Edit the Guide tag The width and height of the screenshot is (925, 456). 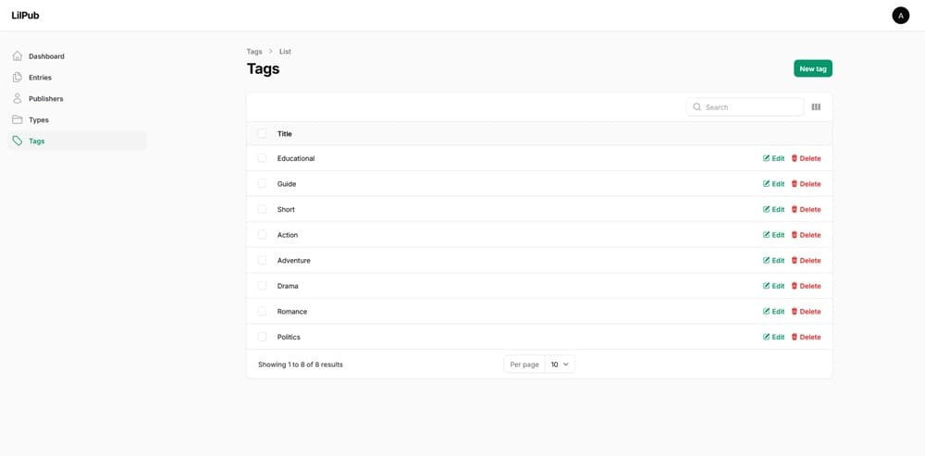click(773, 184)
